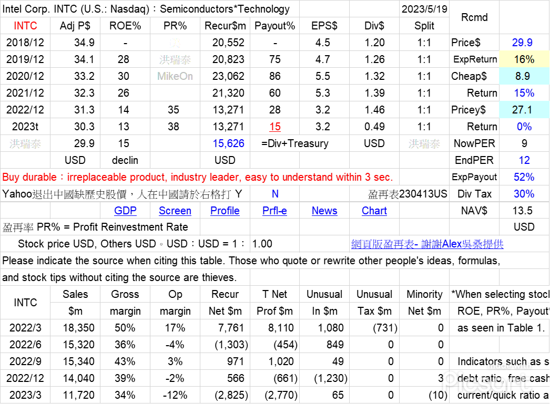The width and height of the screenshot is (550, 404).
Task: Click the Payout% column header
Action: pyautogui.click(x=275, y=26)
